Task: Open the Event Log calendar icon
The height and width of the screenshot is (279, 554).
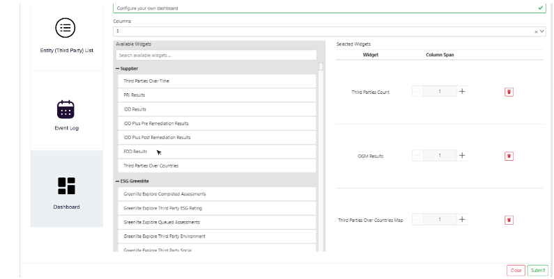Action: pyautogui.click(x=66, y=109)
